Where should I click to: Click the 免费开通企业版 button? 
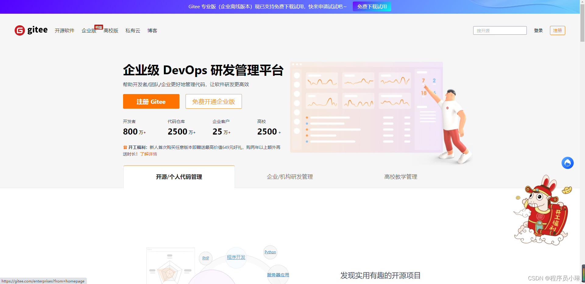[x=214, y=101]
